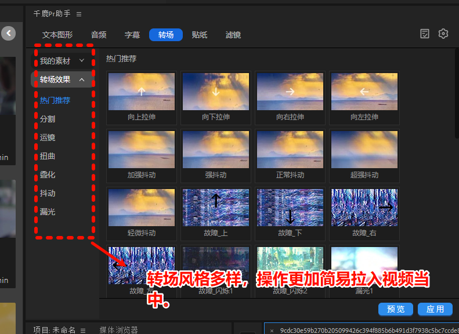This screenshot has width=459, height=334.
Task: Open the 媒体浏览器 panel tab
Action: coord(118,330)
